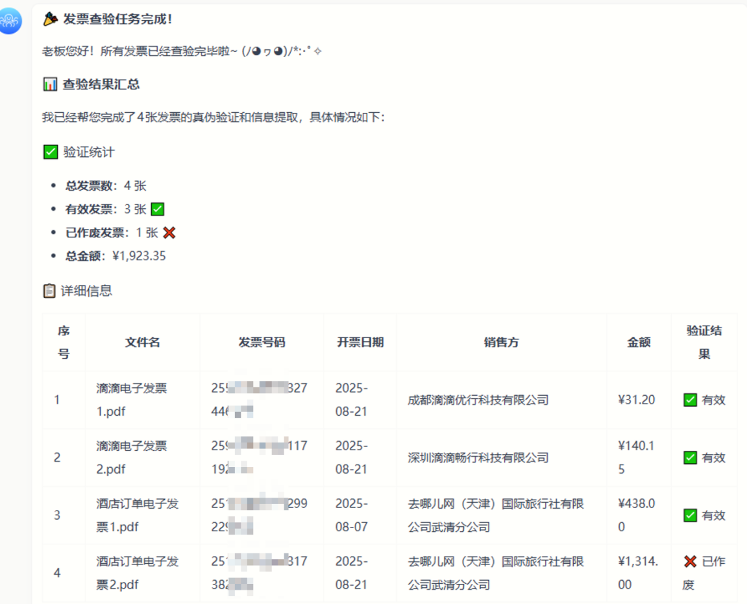Click the red cross beside 已作废发票 1 张
Image resolution: width=747 pixels, height=604 pixels.
(x=169, y=232)
